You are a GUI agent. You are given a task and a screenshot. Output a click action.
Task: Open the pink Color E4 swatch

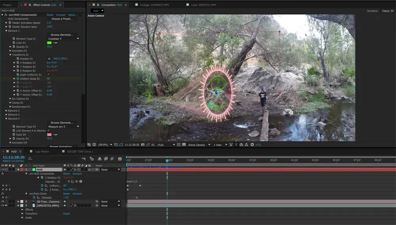pyautogui.click(x=49, y=134)
